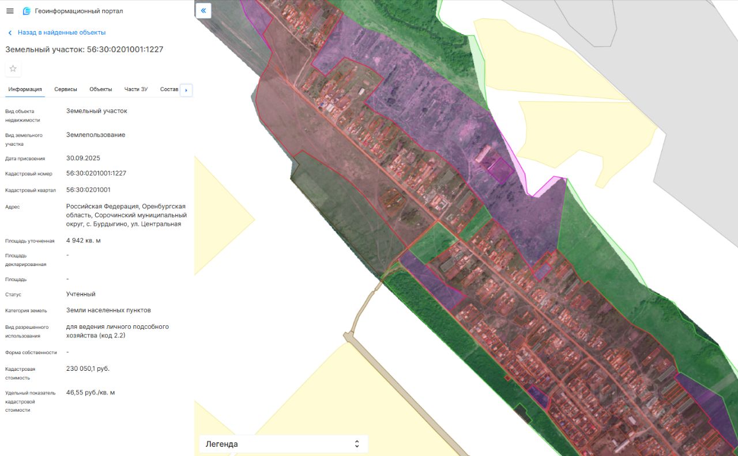
Task: Click the area value 4 942 кв. м
Action: tap(84, 241)
